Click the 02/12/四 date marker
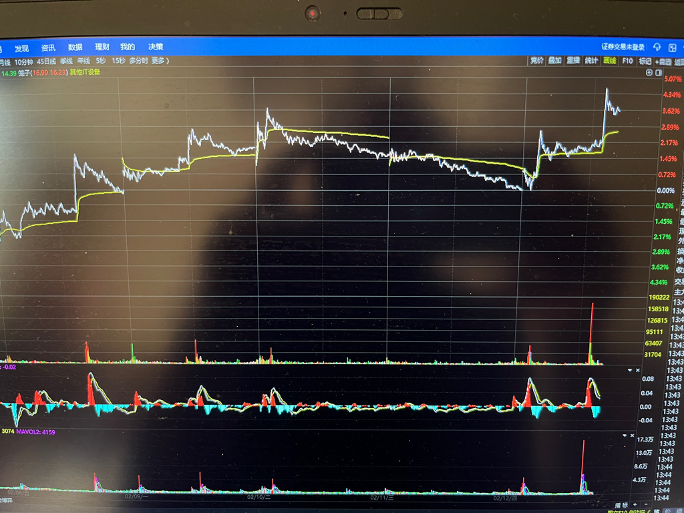The image size is (684, 513). coord(505,498)
